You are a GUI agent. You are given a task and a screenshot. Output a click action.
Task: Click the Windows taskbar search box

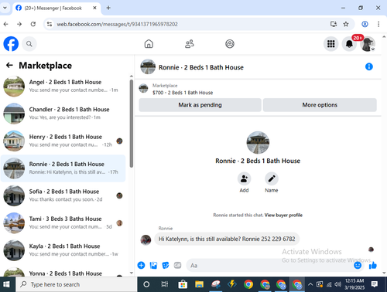pos(76,284)
